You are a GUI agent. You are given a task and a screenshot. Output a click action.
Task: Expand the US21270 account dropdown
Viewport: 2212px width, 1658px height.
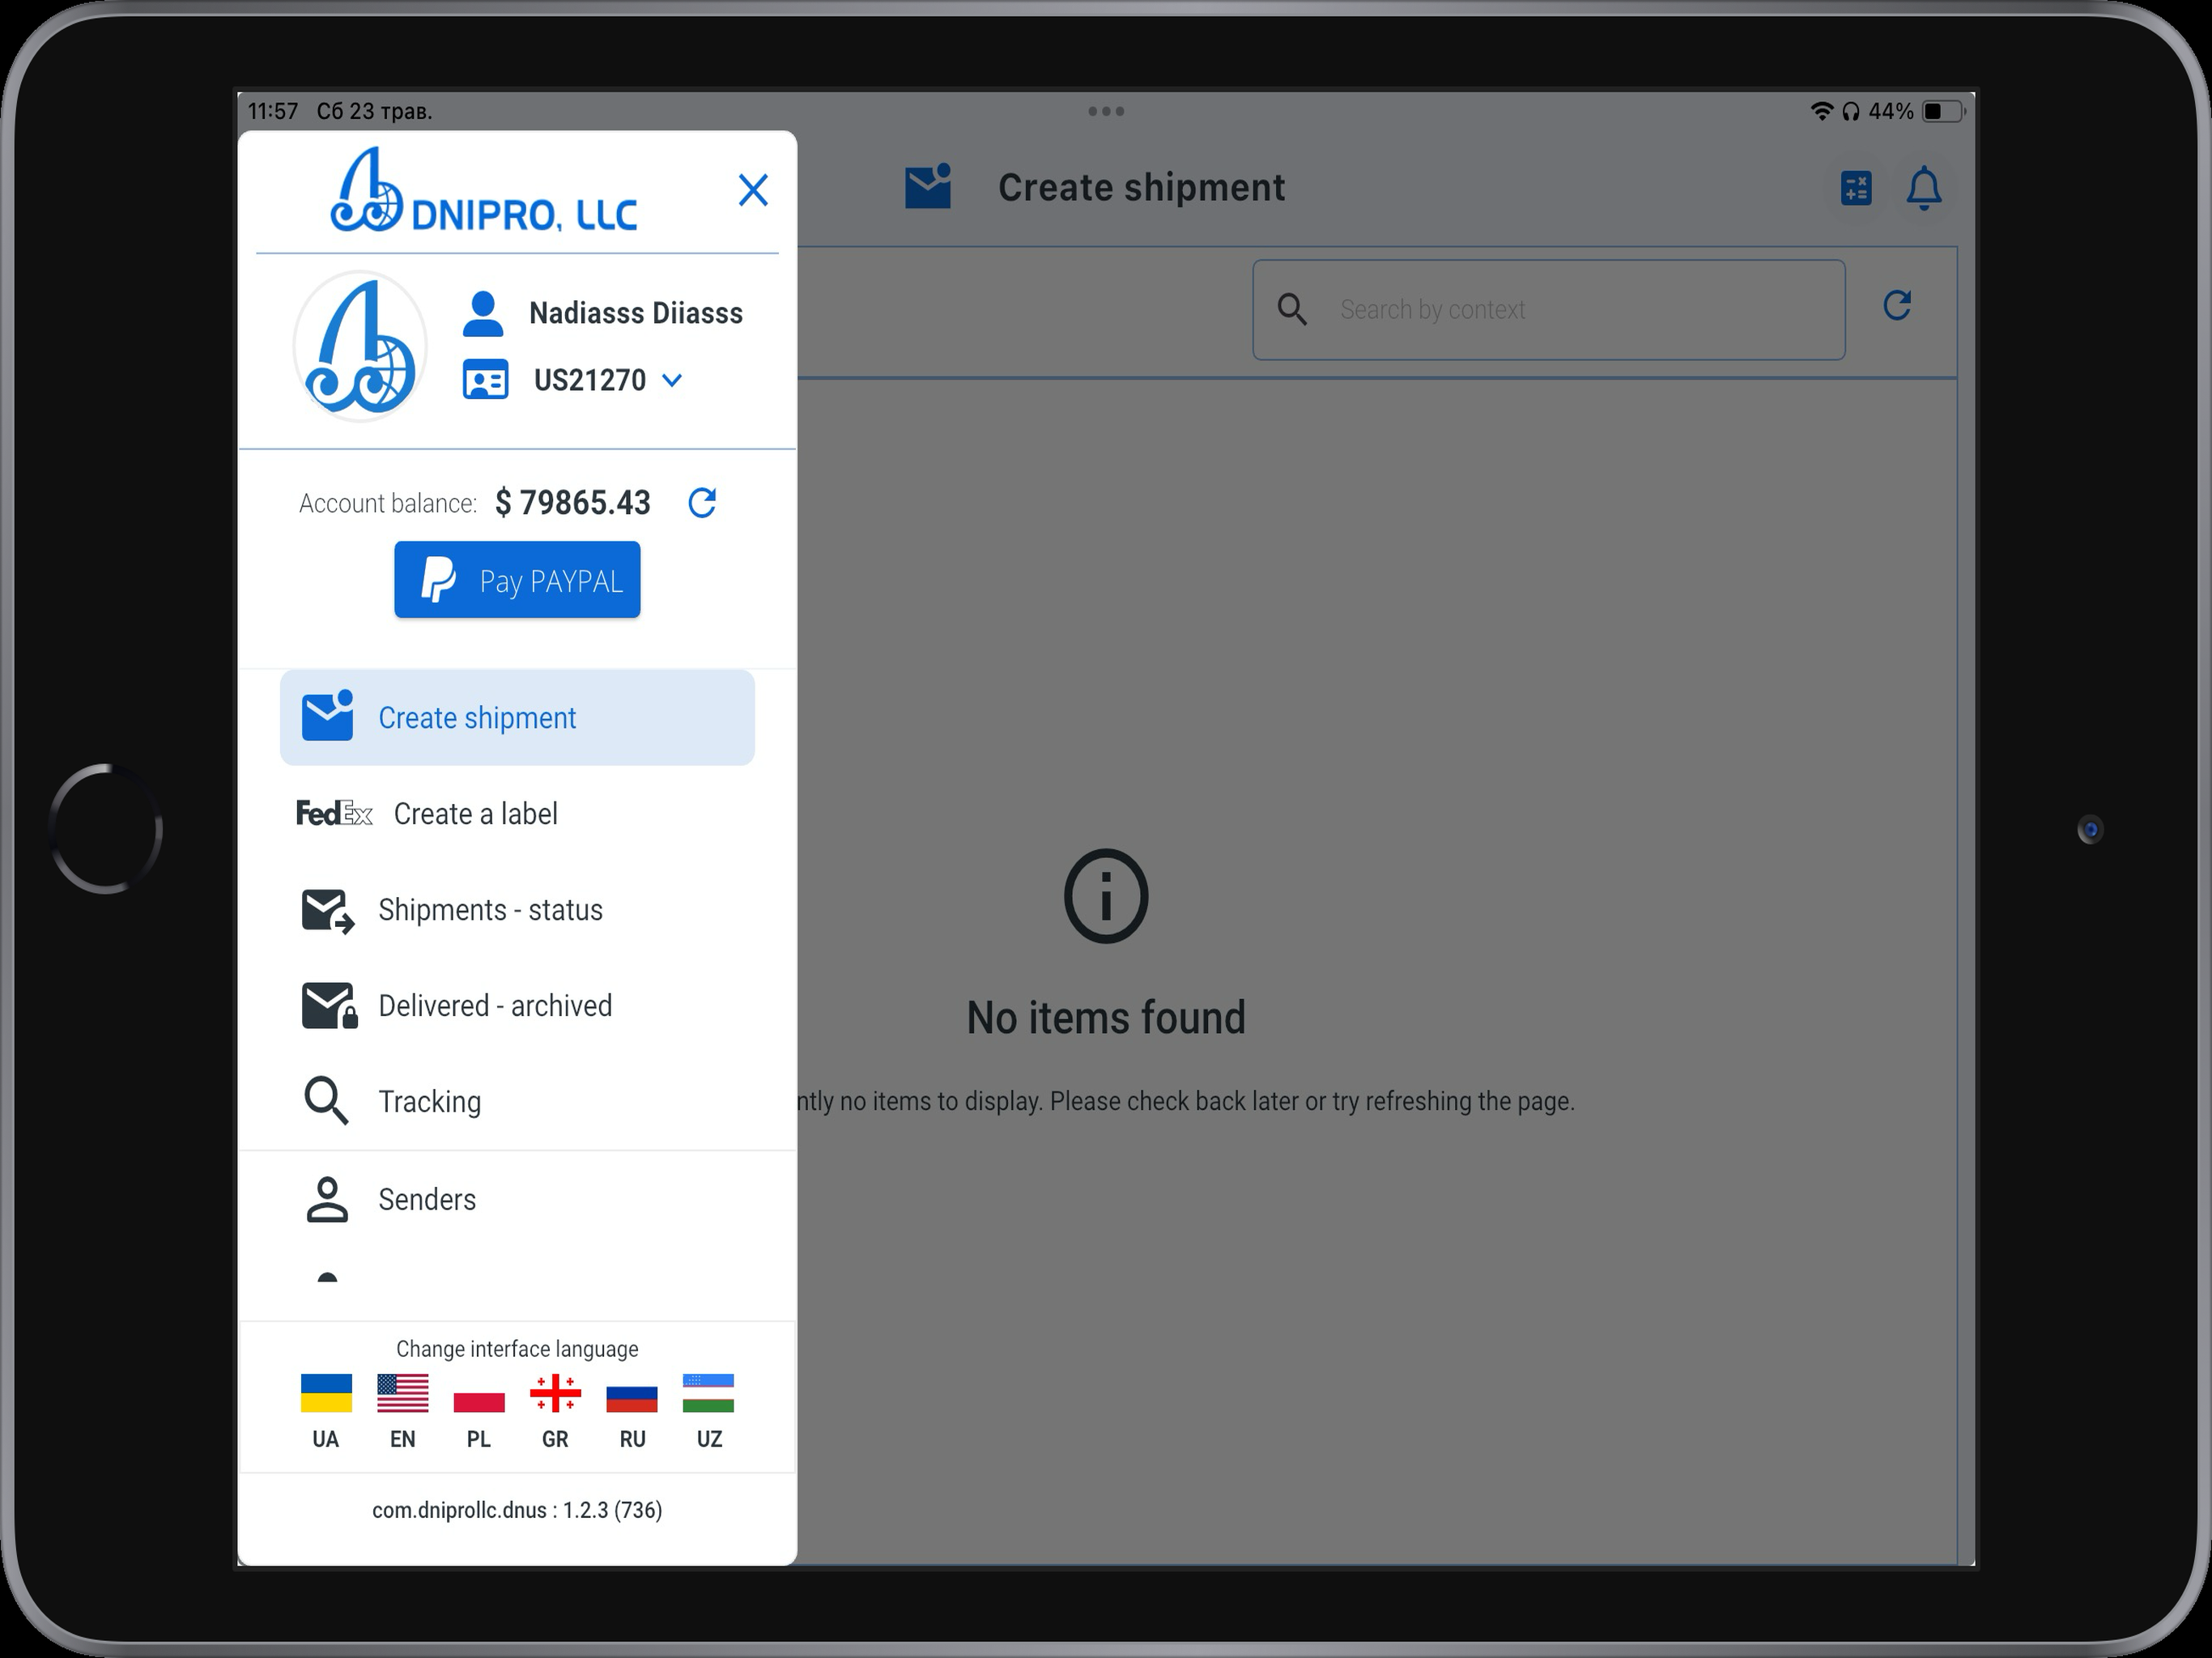(672, 380)
